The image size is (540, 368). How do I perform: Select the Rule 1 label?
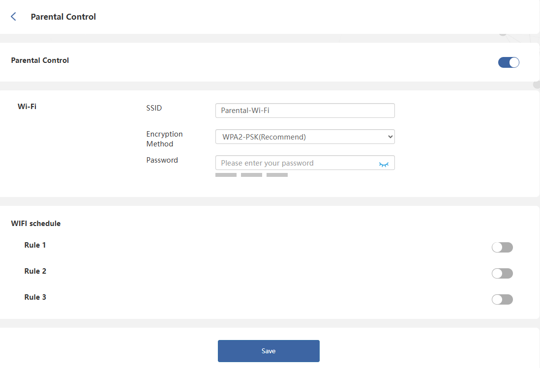tap(35, 245)
